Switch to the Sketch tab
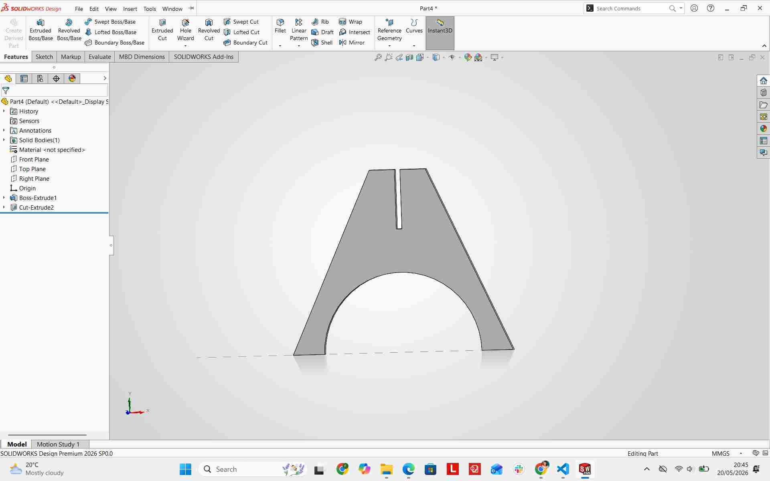770x481 pixels. (44, 57)
